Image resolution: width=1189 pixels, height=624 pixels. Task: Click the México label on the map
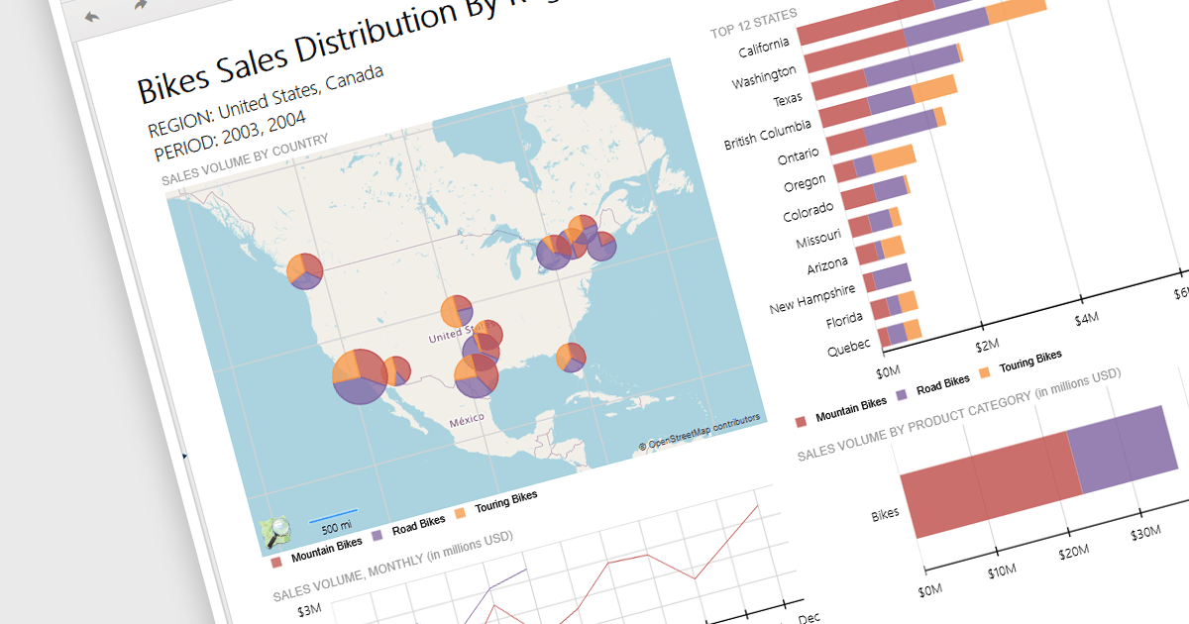(x=467, y=420)
